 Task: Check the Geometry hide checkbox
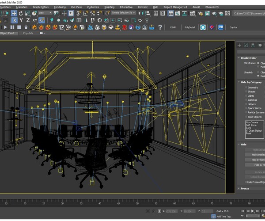(246, 88)
